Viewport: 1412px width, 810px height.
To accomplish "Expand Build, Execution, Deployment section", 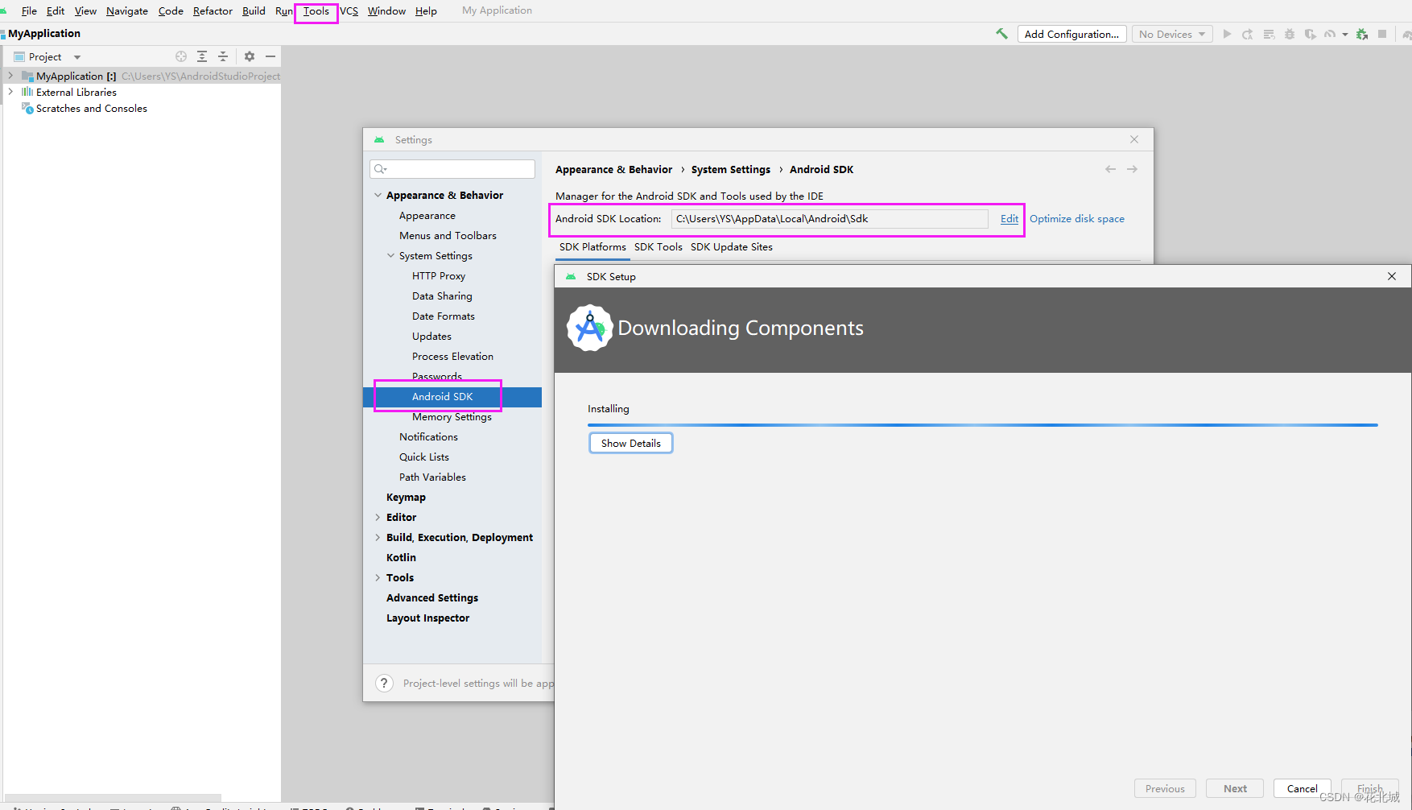I will point(378,538).
